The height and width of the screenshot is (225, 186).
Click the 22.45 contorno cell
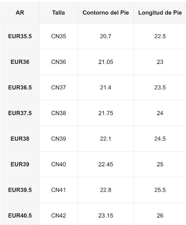pyautogui.click(x=106, y=164)
